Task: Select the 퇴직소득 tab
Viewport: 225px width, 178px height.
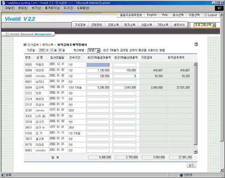Action: click(x=130, y=25)
